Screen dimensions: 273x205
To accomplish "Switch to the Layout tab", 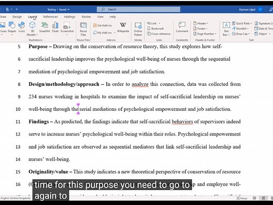I will pos(33,17).
